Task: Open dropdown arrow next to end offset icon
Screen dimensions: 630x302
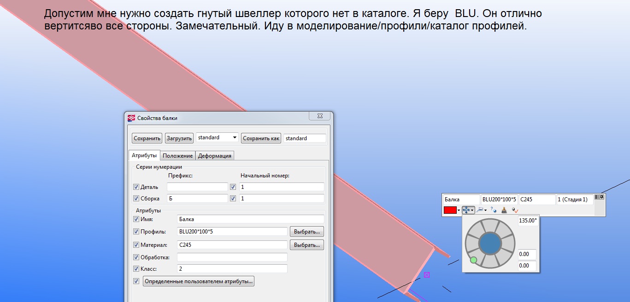Action: [x=486, y=211]
